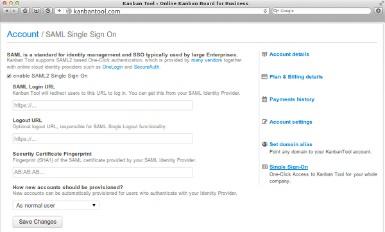Click the Save Changes button
This screenshot has width=385, height=232.
click(38, 222)
